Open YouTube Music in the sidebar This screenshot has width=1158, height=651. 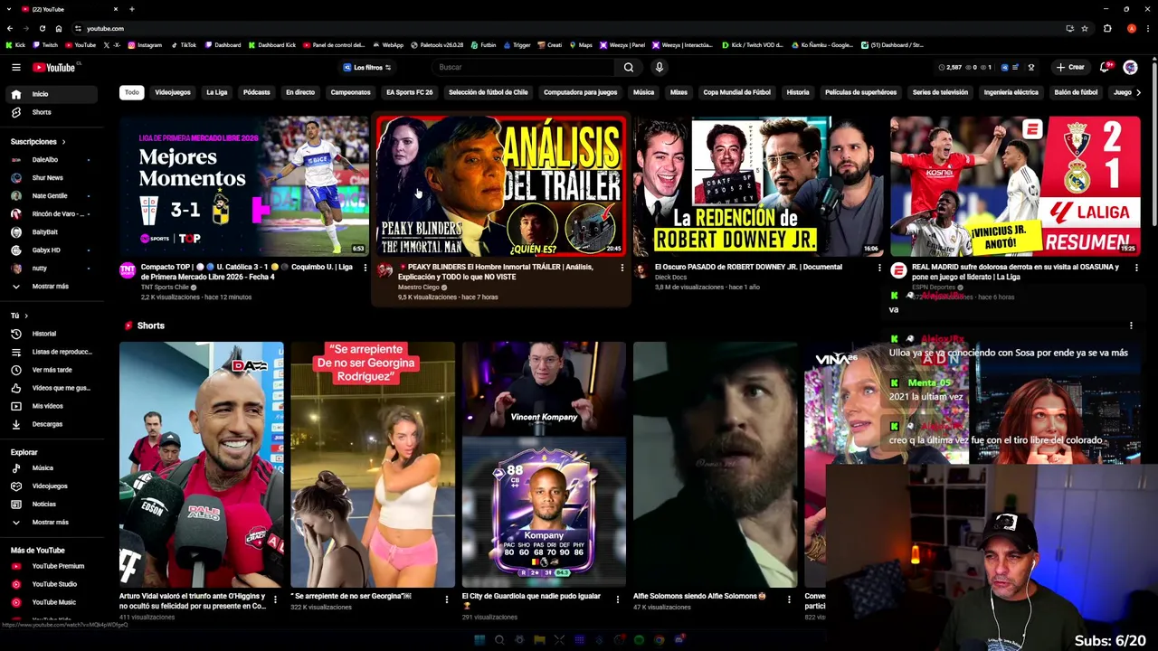pos(52,602)
